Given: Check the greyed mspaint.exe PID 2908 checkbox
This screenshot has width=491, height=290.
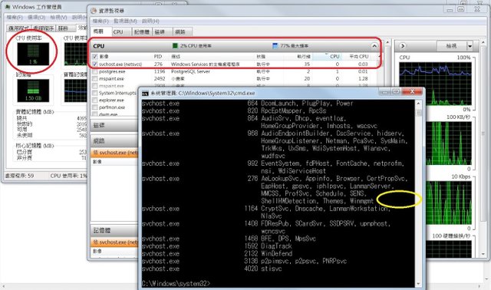Looking at the screenshot, I should (x=95, y=86).
